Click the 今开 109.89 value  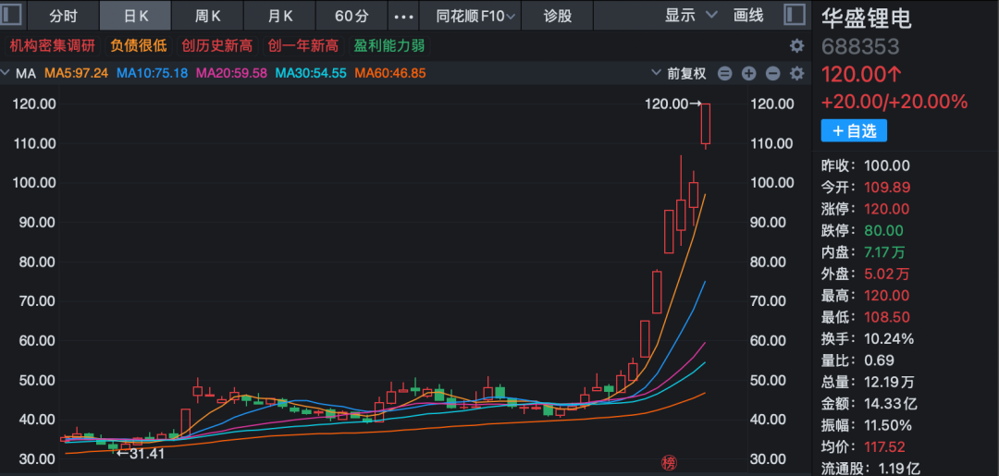[x=887, y=188]
